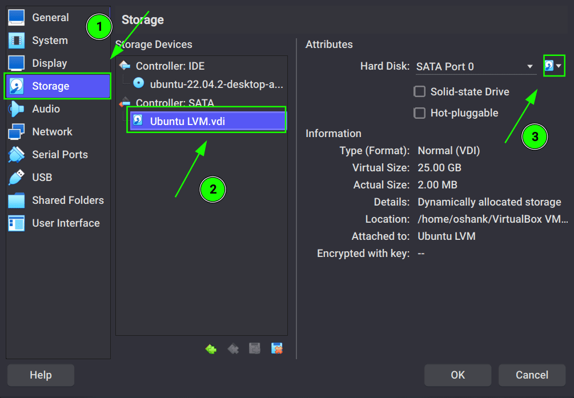The width and height of the screenshot is (574, 398).
Task: Click the grayed-out Add Attachment icon
Action: coord(255,348)
